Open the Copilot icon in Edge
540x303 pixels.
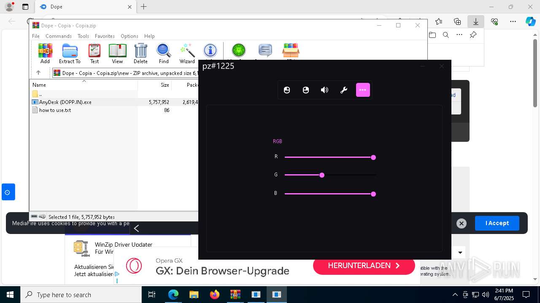click(530, 21)
